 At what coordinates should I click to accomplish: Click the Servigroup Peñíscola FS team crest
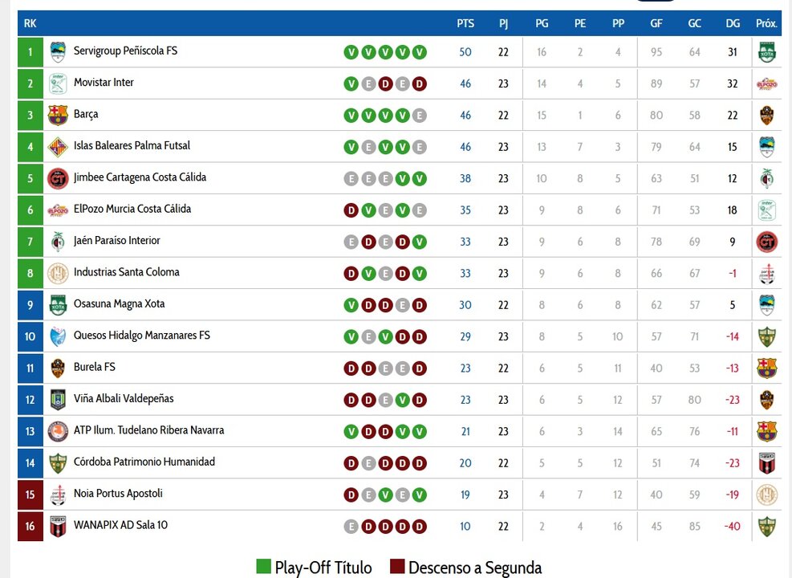[x=58, y=52]
